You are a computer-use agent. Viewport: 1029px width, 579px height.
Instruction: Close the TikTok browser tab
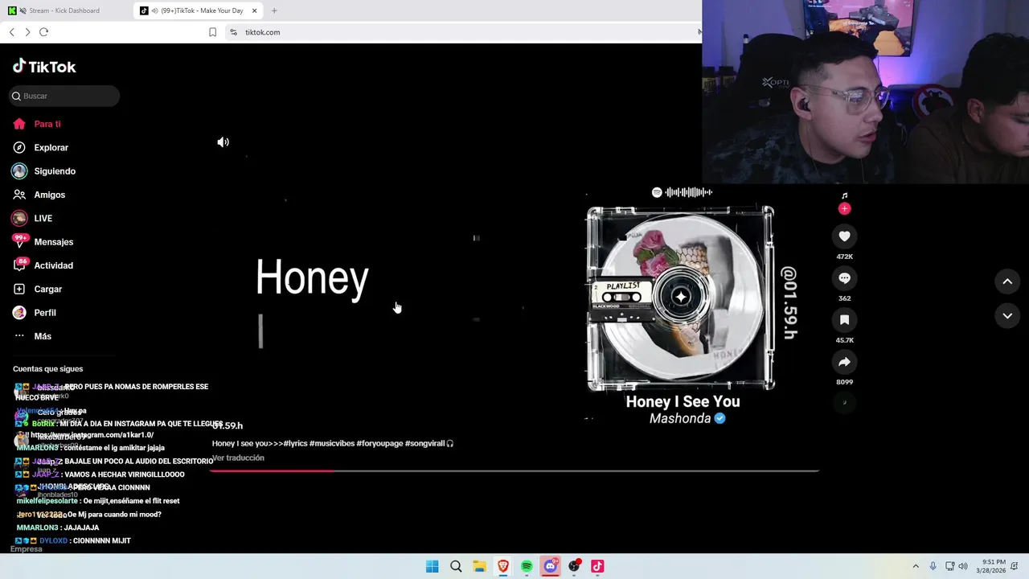click(255, 10)
